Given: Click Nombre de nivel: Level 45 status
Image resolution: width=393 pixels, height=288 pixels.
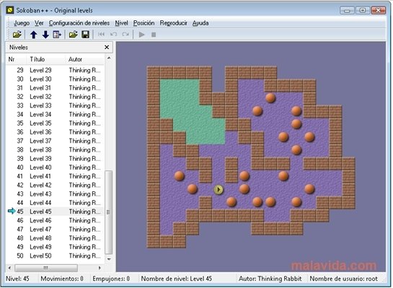Looking at the screenshot, I should point(177,279).
